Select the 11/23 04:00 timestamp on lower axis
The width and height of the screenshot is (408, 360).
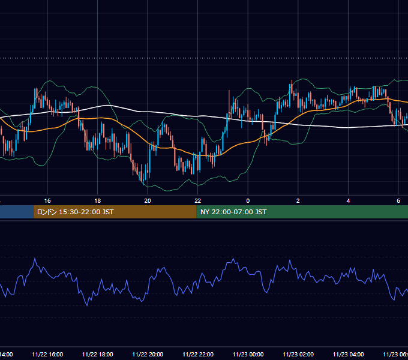point(349,355)
